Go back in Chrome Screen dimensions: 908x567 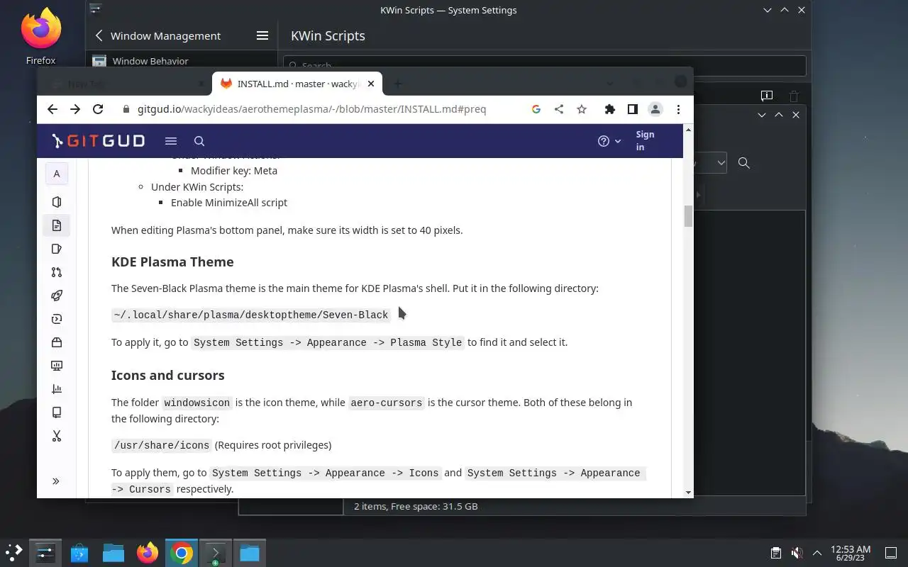coord(52,109)
